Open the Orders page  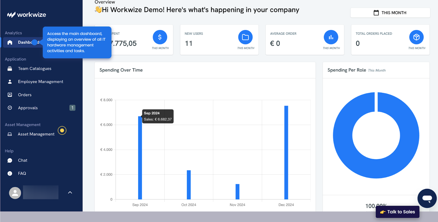pos(25,95)
